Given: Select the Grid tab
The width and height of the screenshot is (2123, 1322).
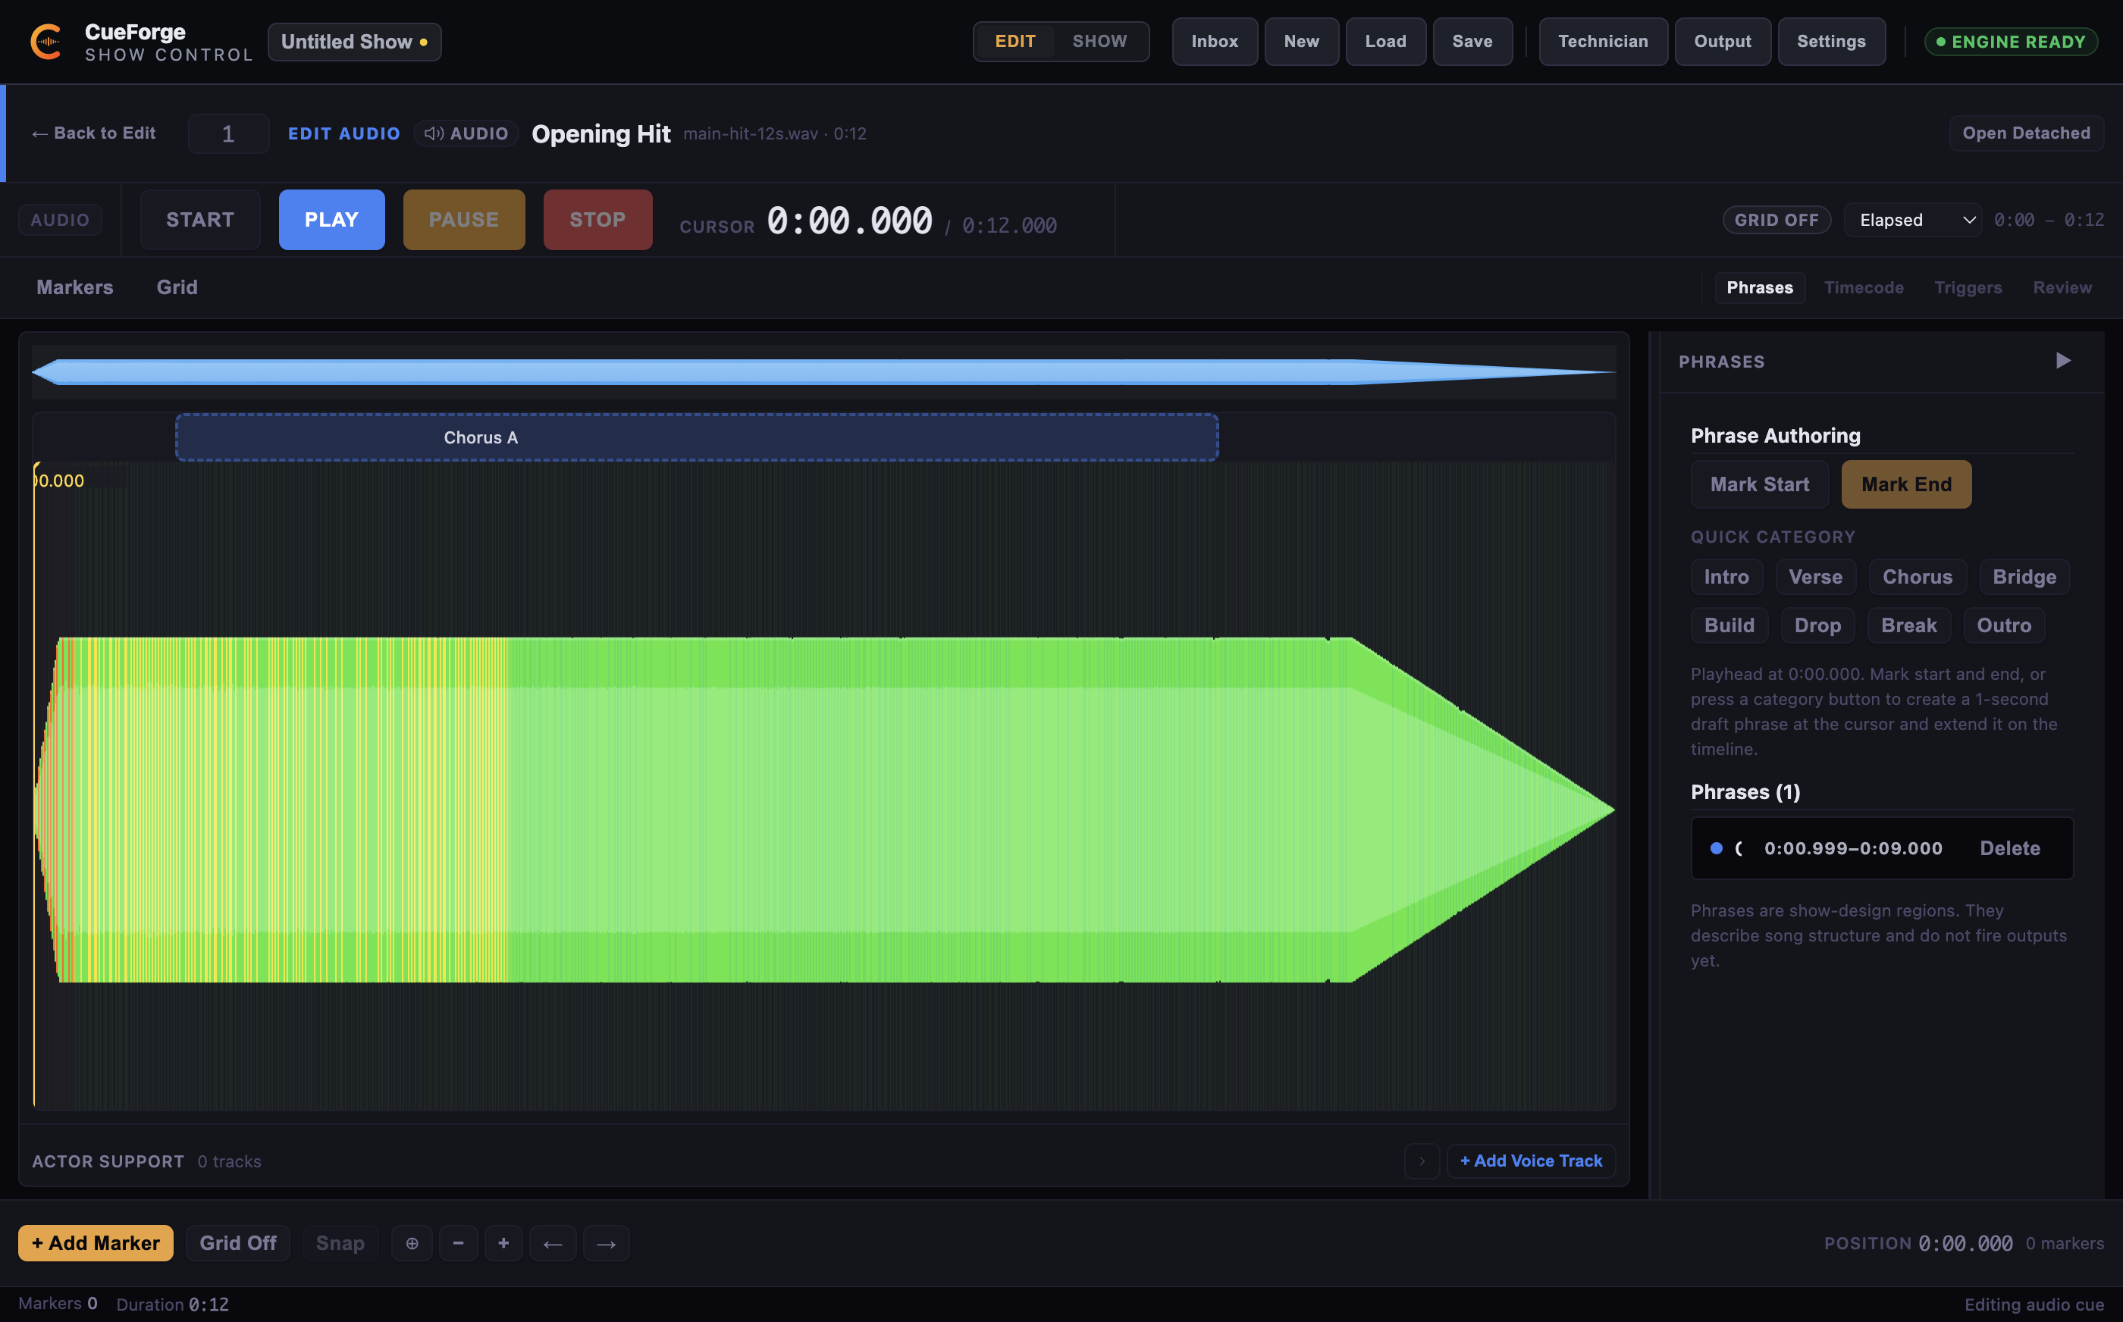Looking at the screenshot, I should [177, 287].
